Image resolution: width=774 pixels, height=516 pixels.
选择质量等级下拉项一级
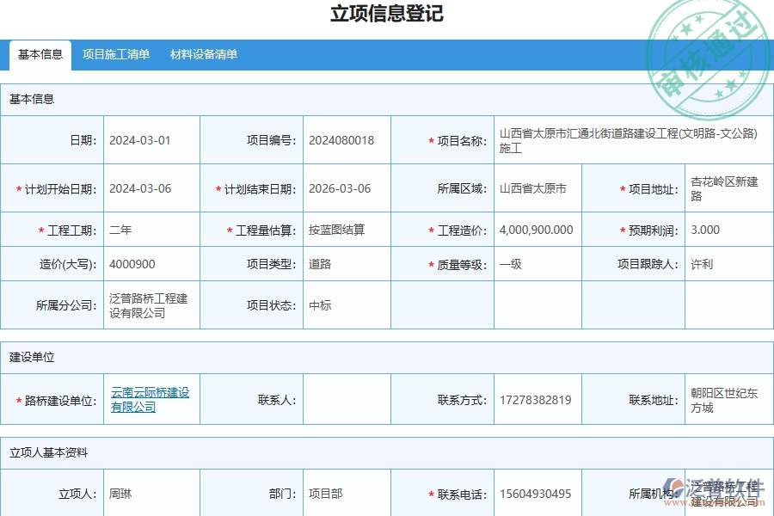pyautogui.click(x=508, y=264)
